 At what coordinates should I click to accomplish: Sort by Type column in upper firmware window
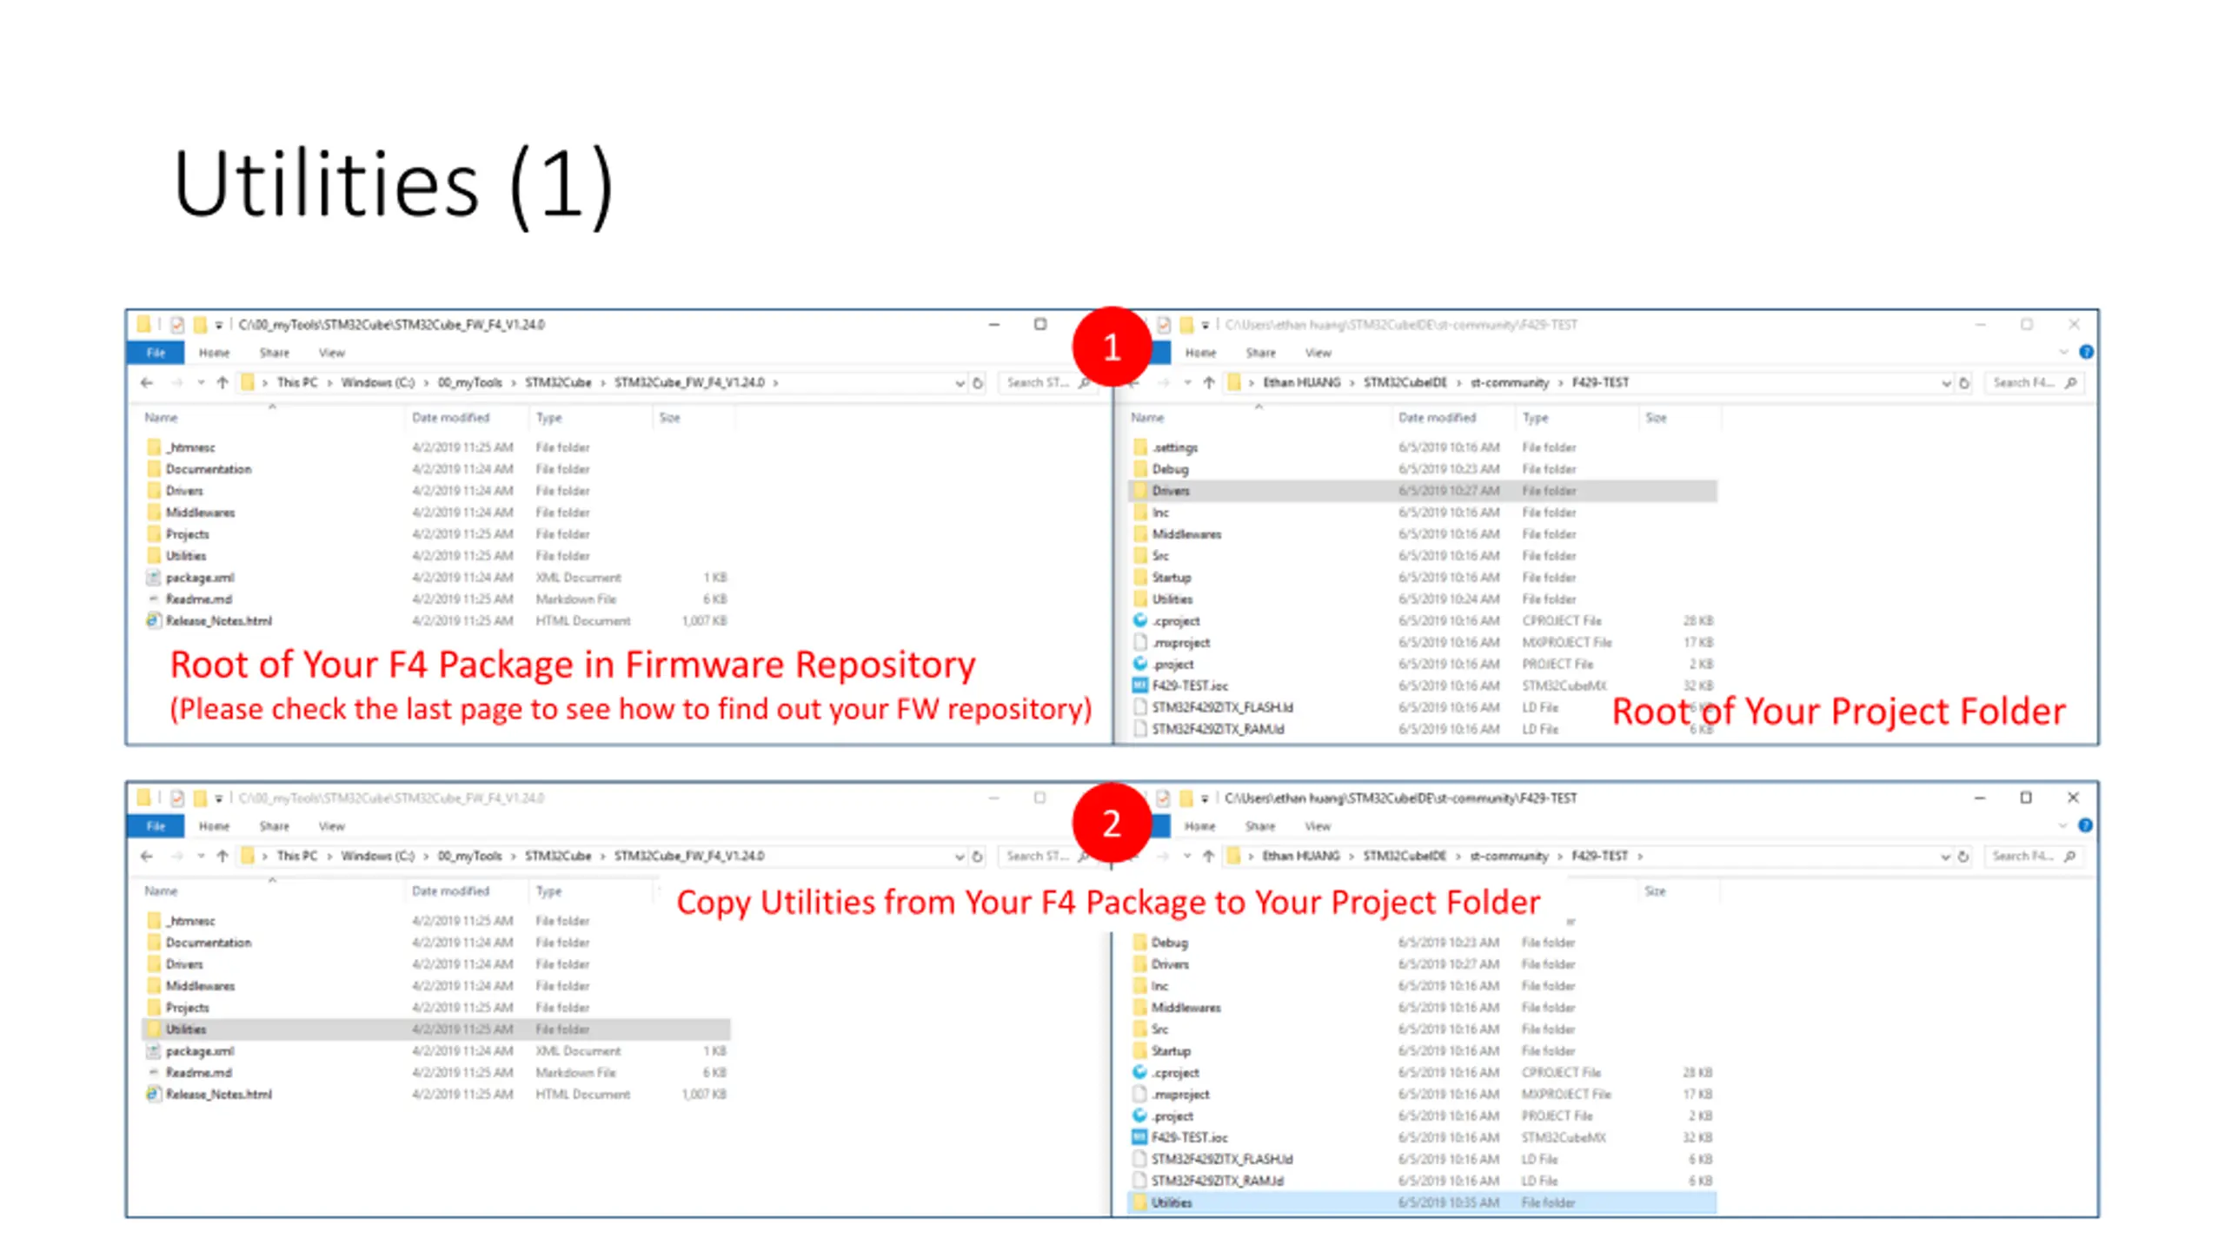point(549,418)
